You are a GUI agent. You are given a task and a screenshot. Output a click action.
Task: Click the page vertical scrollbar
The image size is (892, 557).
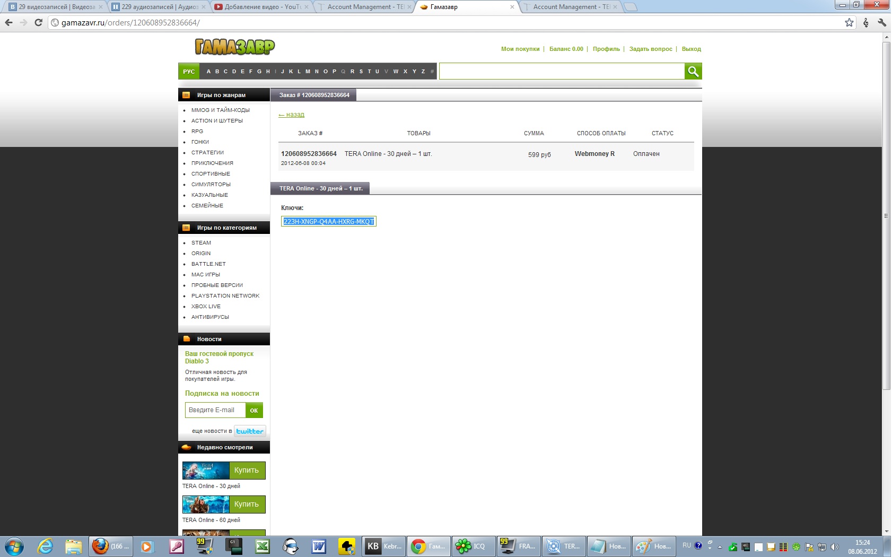[886, 216]
